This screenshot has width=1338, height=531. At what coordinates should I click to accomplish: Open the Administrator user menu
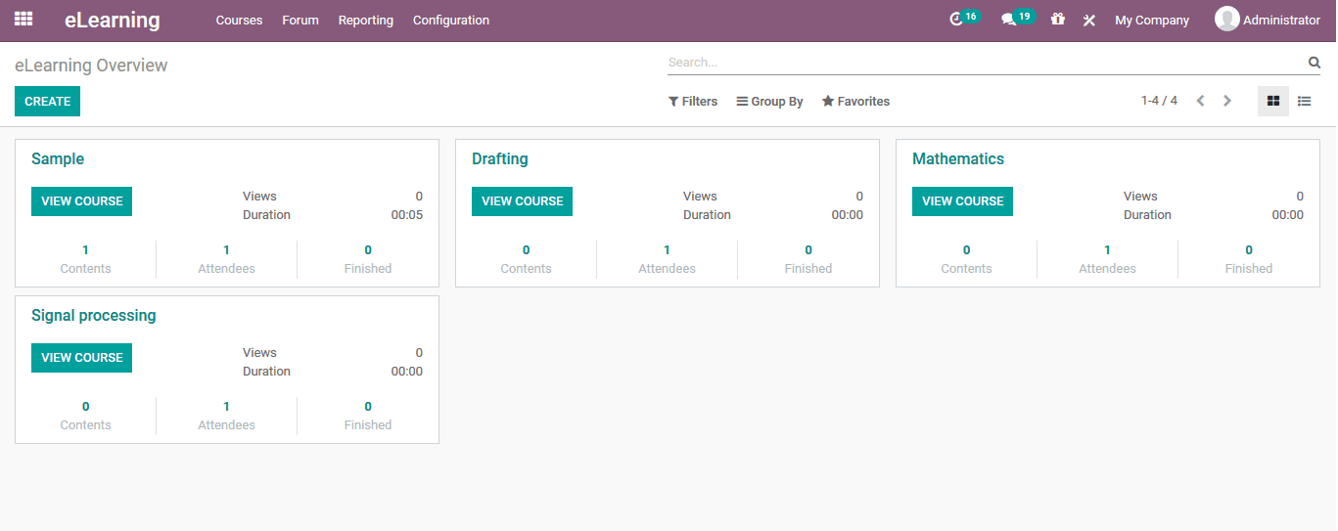pyautogui.click(x=1268, y=20)
